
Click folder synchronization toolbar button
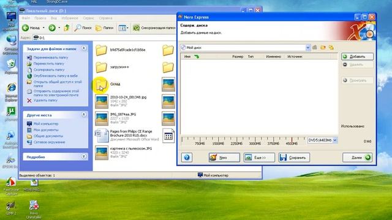click(154, 28)
